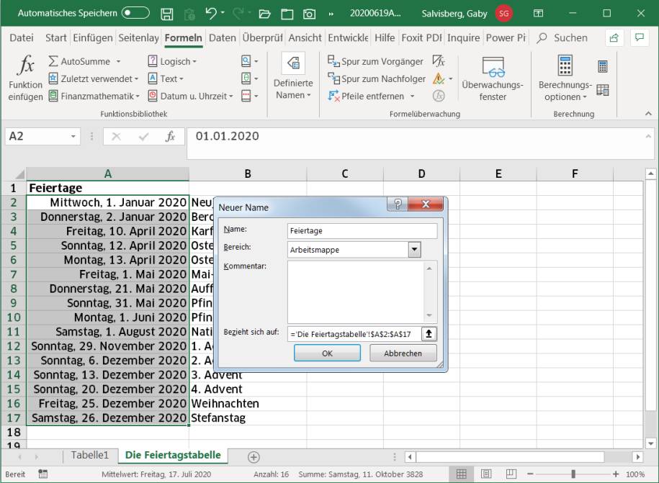Screen dimensions: 659x483
Task: Click the zoom slider handle
Action: (x=573, y=474)
